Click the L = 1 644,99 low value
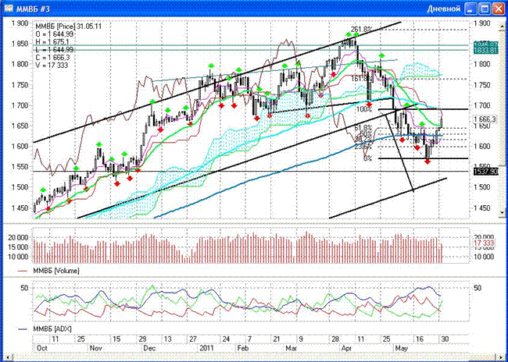Screen dimensions: 508x362 click(x=55, y=50)
